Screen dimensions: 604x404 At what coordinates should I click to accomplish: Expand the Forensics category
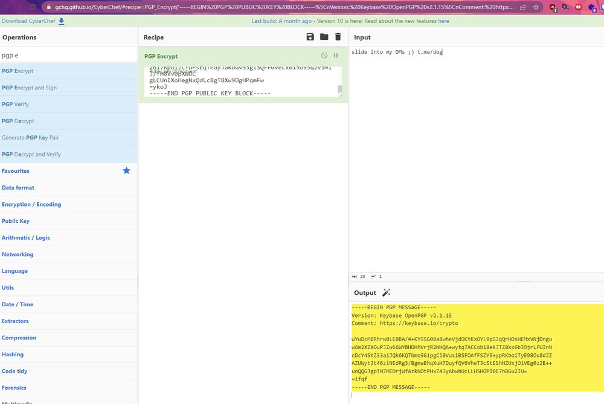point(69,388)
